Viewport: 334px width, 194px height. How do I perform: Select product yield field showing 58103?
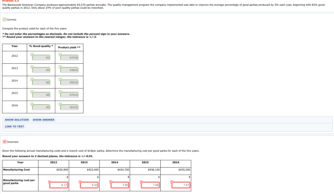(69, 107)
